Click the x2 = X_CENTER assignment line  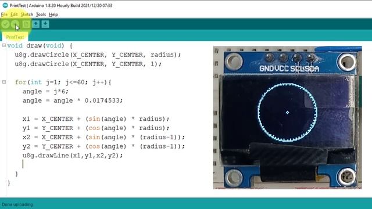tap(103, 138)
